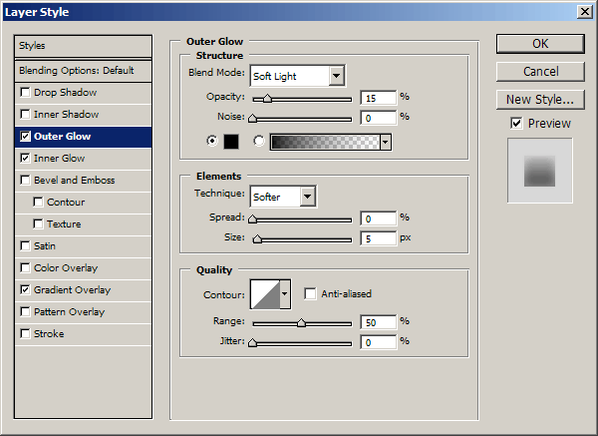Viewport: 598px width, 436px height.
Task: Click the style preview thumbnail
Action: (x=539, y=172)
